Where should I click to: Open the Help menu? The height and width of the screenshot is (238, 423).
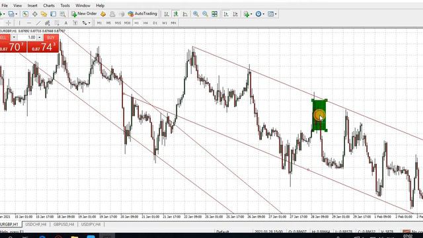(x=100, y=5)
